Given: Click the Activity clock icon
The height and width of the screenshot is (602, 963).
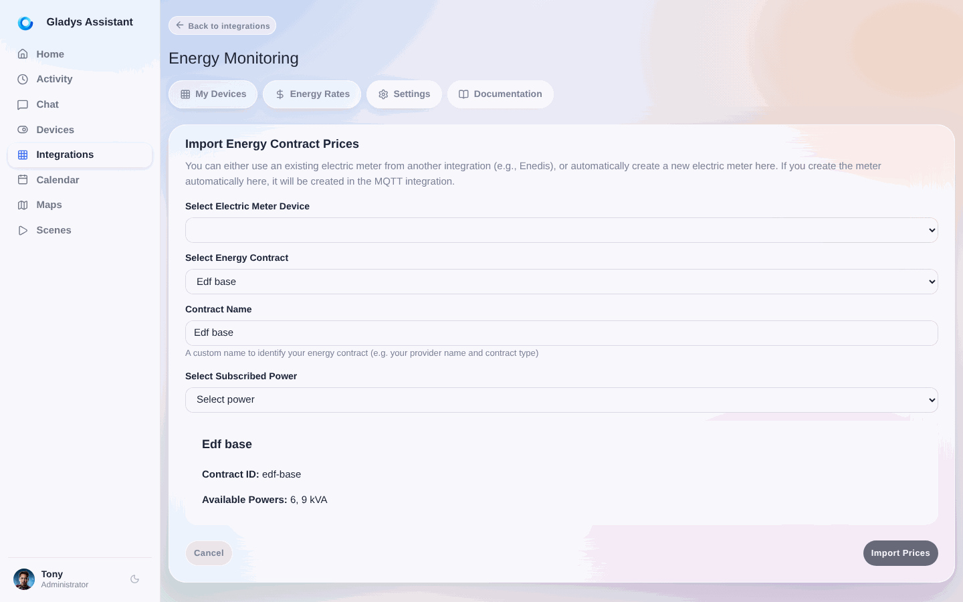Looking at the screenshot, I should pos(23,79).
